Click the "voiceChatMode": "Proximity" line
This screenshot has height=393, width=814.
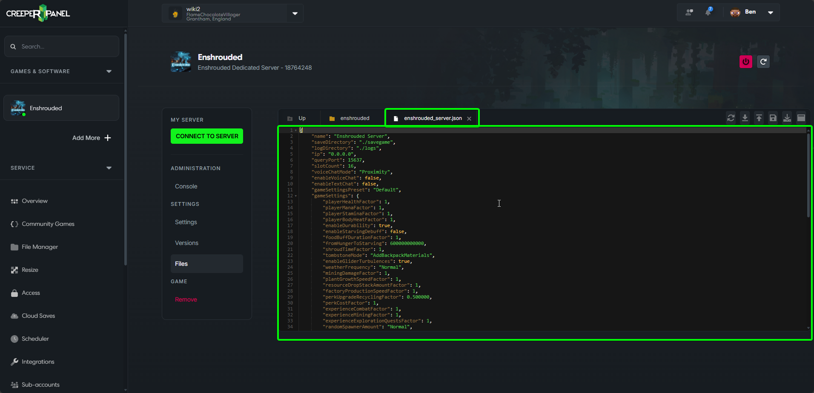(352, 172)
